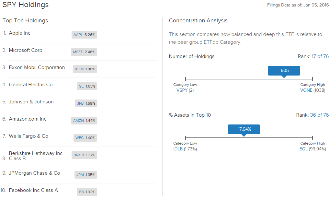Click the Apple Inc holding name

pos(19,33)
